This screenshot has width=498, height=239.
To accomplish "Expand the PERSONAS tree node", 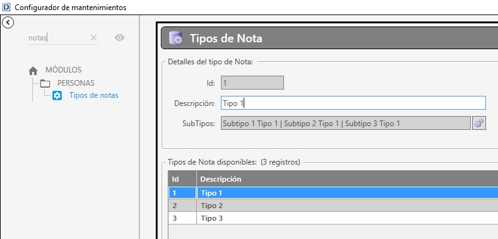I will [x=76, y=83].
